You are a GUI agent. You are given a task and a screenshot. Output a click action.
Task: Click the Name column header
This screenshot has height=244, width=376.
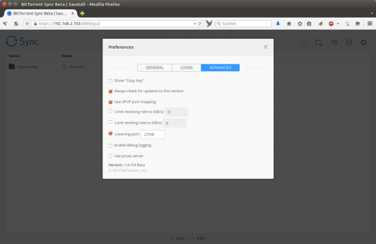pyautogui.click(x=14, y=56)
